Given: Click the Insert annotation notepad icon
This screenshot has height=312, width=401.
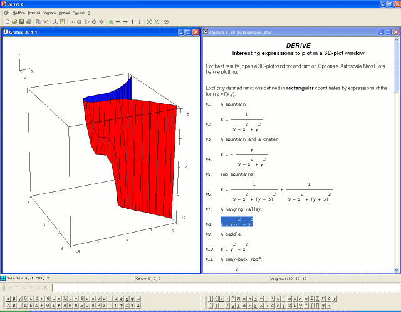Looking at the screenshot, I should [x=62, y=22].
